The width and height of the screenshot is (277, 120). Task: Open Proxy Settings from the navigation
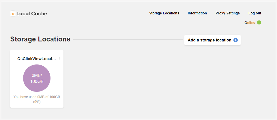click(x=228, y=13)
